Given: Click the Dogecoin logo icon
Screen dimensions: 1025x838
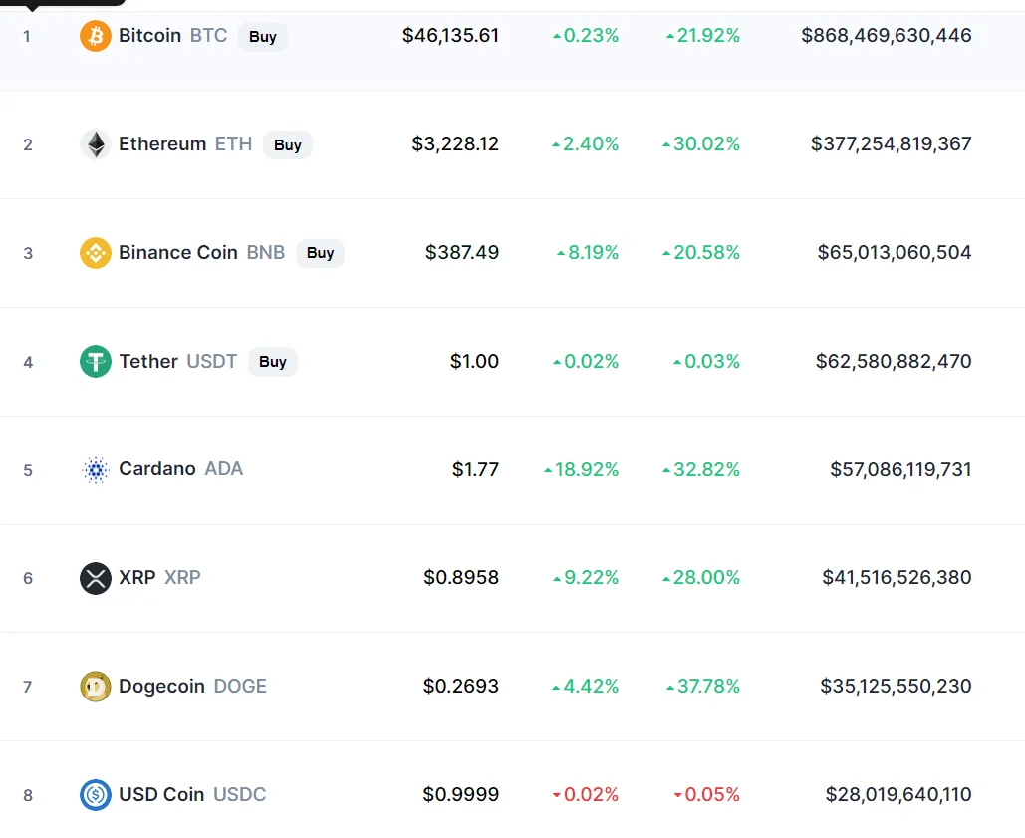Looking at the screenshot, I should 96,687.
